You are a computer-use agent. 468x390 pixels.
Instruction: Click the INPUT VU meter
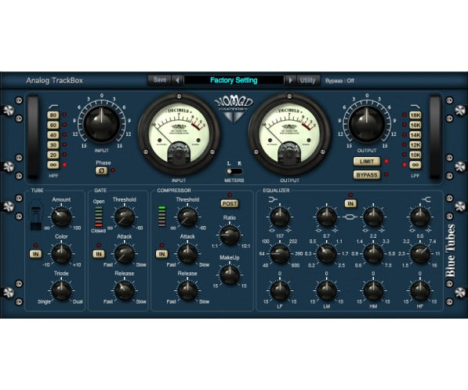pyautogui.click(x=179, y=134)
